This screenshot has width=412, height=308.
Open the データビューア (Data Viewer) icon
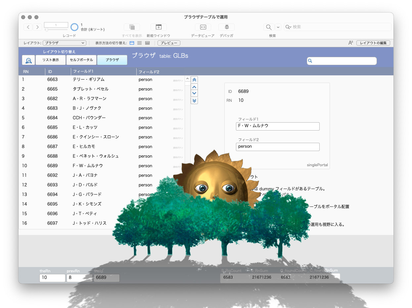pos(203,27)
